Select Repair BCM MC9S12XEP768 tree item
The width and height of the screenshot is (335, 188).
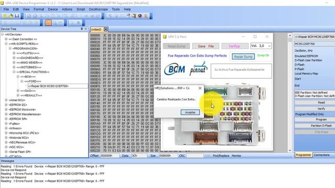pos(49,86)
